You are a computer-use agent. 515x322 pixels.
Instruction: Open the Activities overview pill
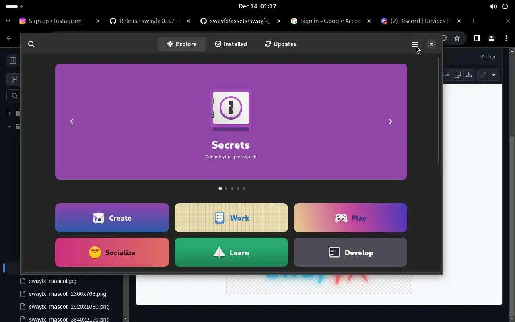14,6
